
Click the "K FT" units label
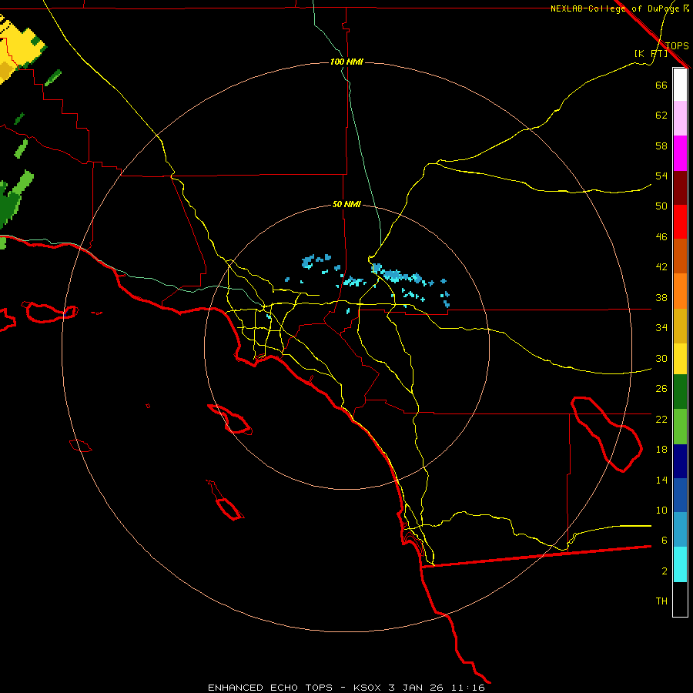pyautogui.click(x=651, y=53)
